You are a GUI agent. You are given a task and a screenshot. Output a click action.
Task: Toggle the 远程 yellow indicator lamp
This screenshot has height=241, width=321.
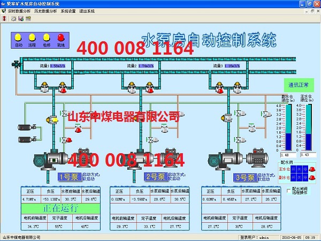[32, 37]
